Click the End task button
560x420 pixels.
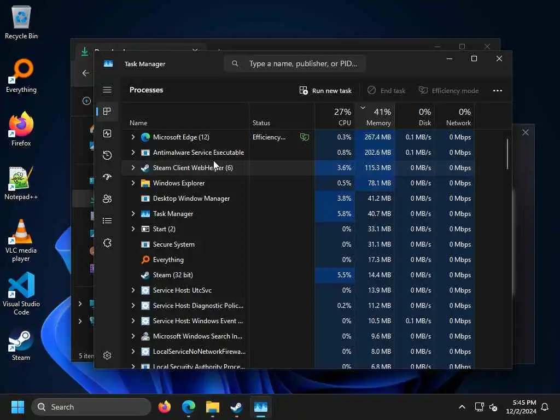point(387,90)
